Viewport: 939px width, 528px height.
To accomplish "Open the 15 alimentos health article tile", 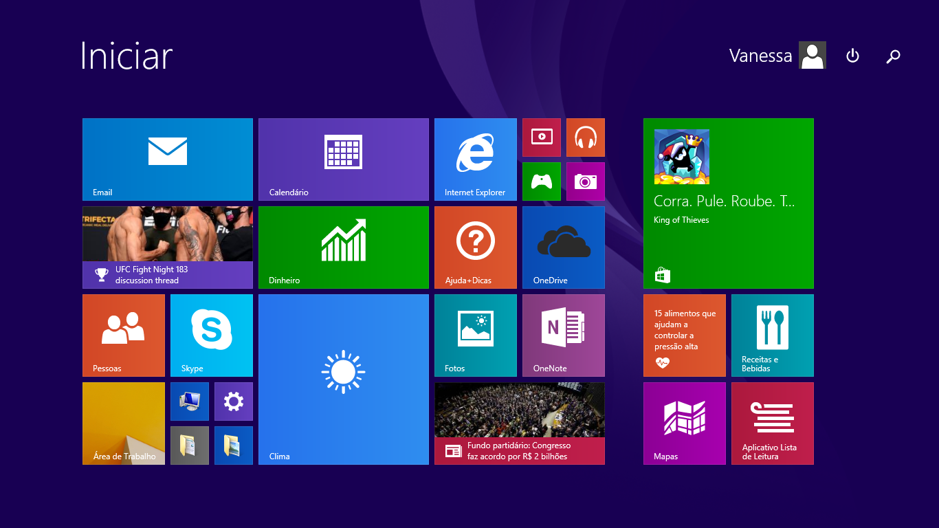I will pyautogui.click(x=685, y=335).
